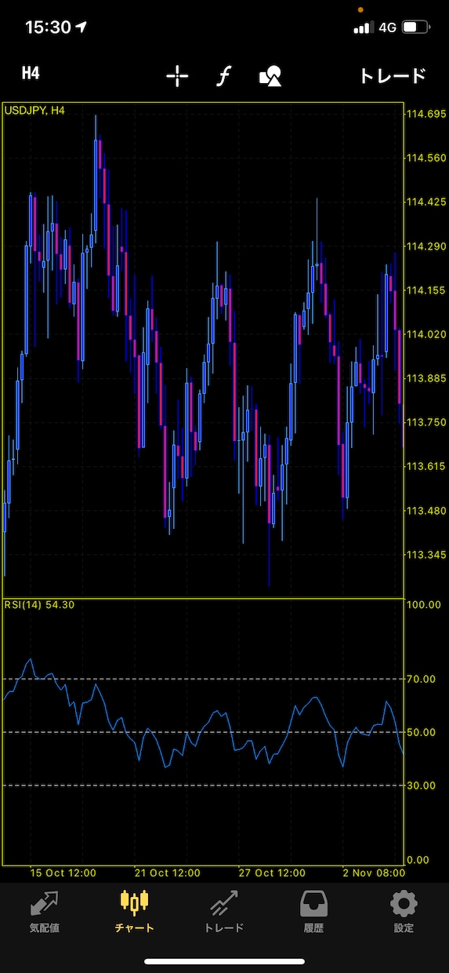Switch to the 気配値 quotes tab
This screenshot has width=449, height=973.
tap(45, 911)
